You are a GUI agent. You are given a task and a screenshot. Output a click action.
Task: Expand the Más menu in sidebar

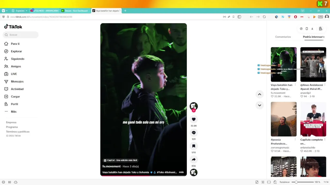11,112
